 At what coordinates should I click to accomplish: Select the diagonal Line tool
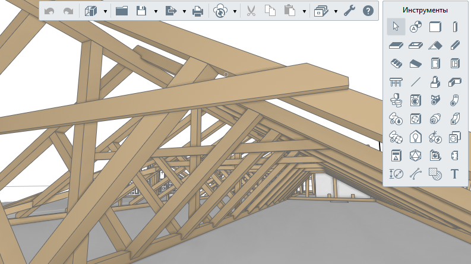pos(416,82)
